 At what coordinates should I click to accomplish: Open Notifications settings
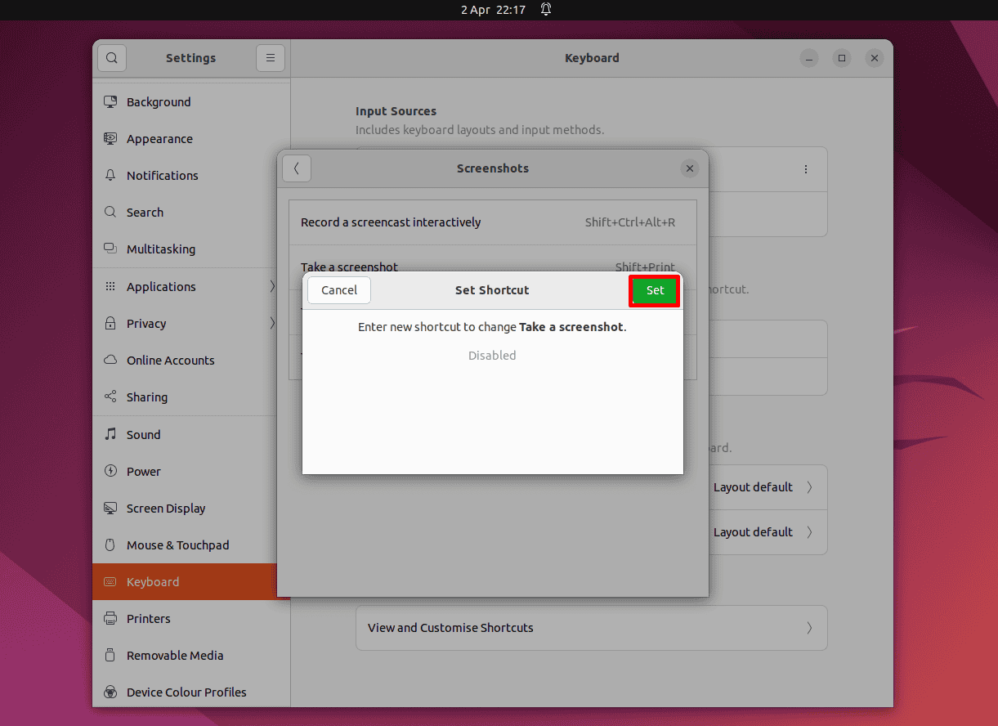tap(191, 176)
